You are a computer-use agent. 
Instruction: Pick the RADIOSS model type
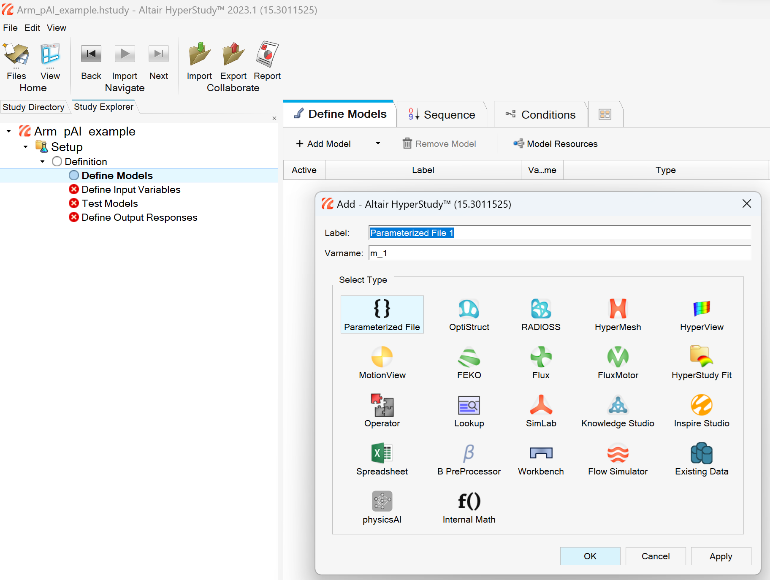pos(541,314)
